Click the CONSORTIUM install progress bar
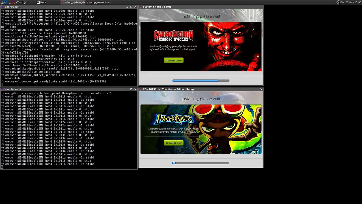This screenshot has width=362, height=204. tap(201, 163)
